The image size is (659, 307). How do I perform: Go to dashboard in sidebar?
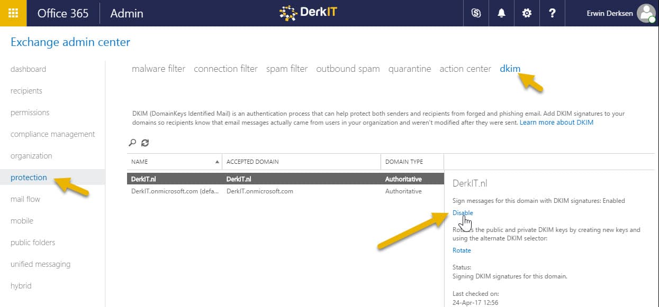[28, 69]
